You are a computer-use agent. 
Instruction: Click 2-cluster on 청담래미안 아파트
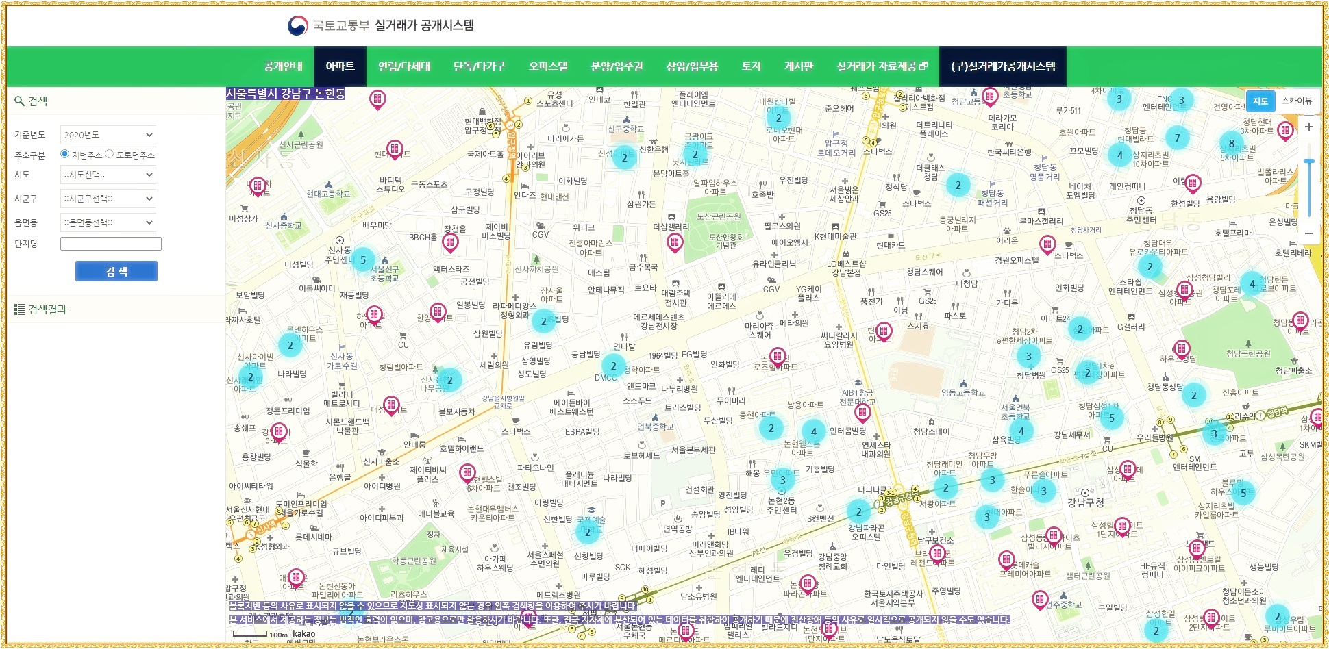coord(946,487)
